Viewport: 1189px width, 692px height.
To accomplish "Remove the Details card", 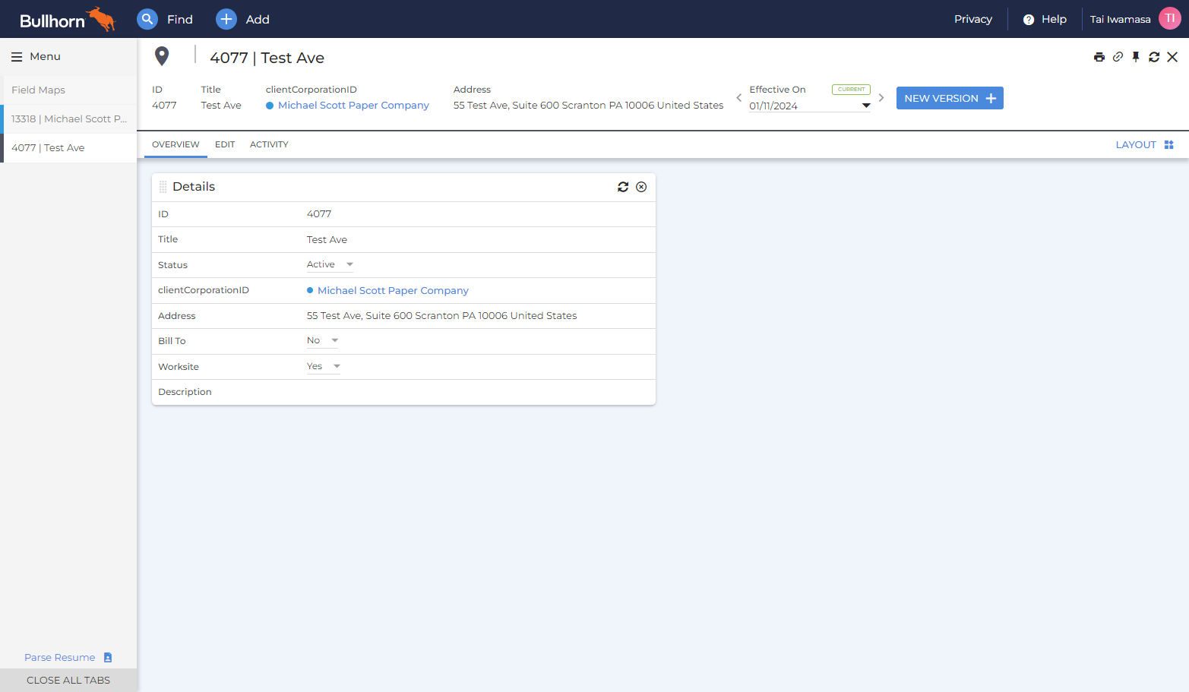I will [641, 187].
